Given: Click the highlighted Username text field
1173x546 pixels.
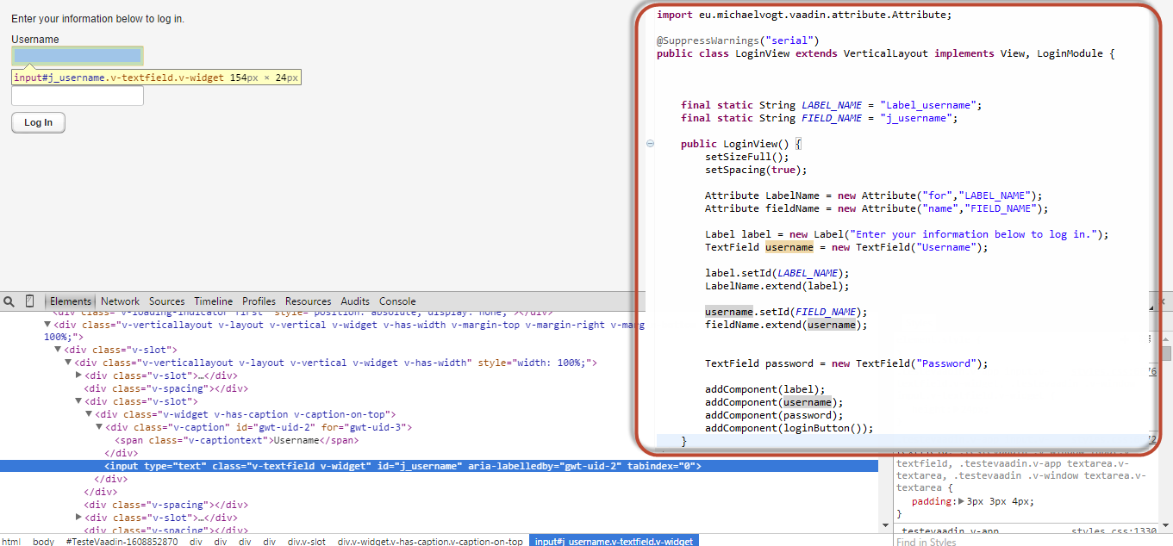Looking at the screenshot, I should pyautogui.click(x=78, y=56).
